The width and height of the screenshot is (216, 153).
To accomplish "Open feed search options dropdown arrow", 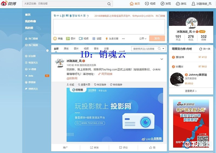I will (163, 48).
